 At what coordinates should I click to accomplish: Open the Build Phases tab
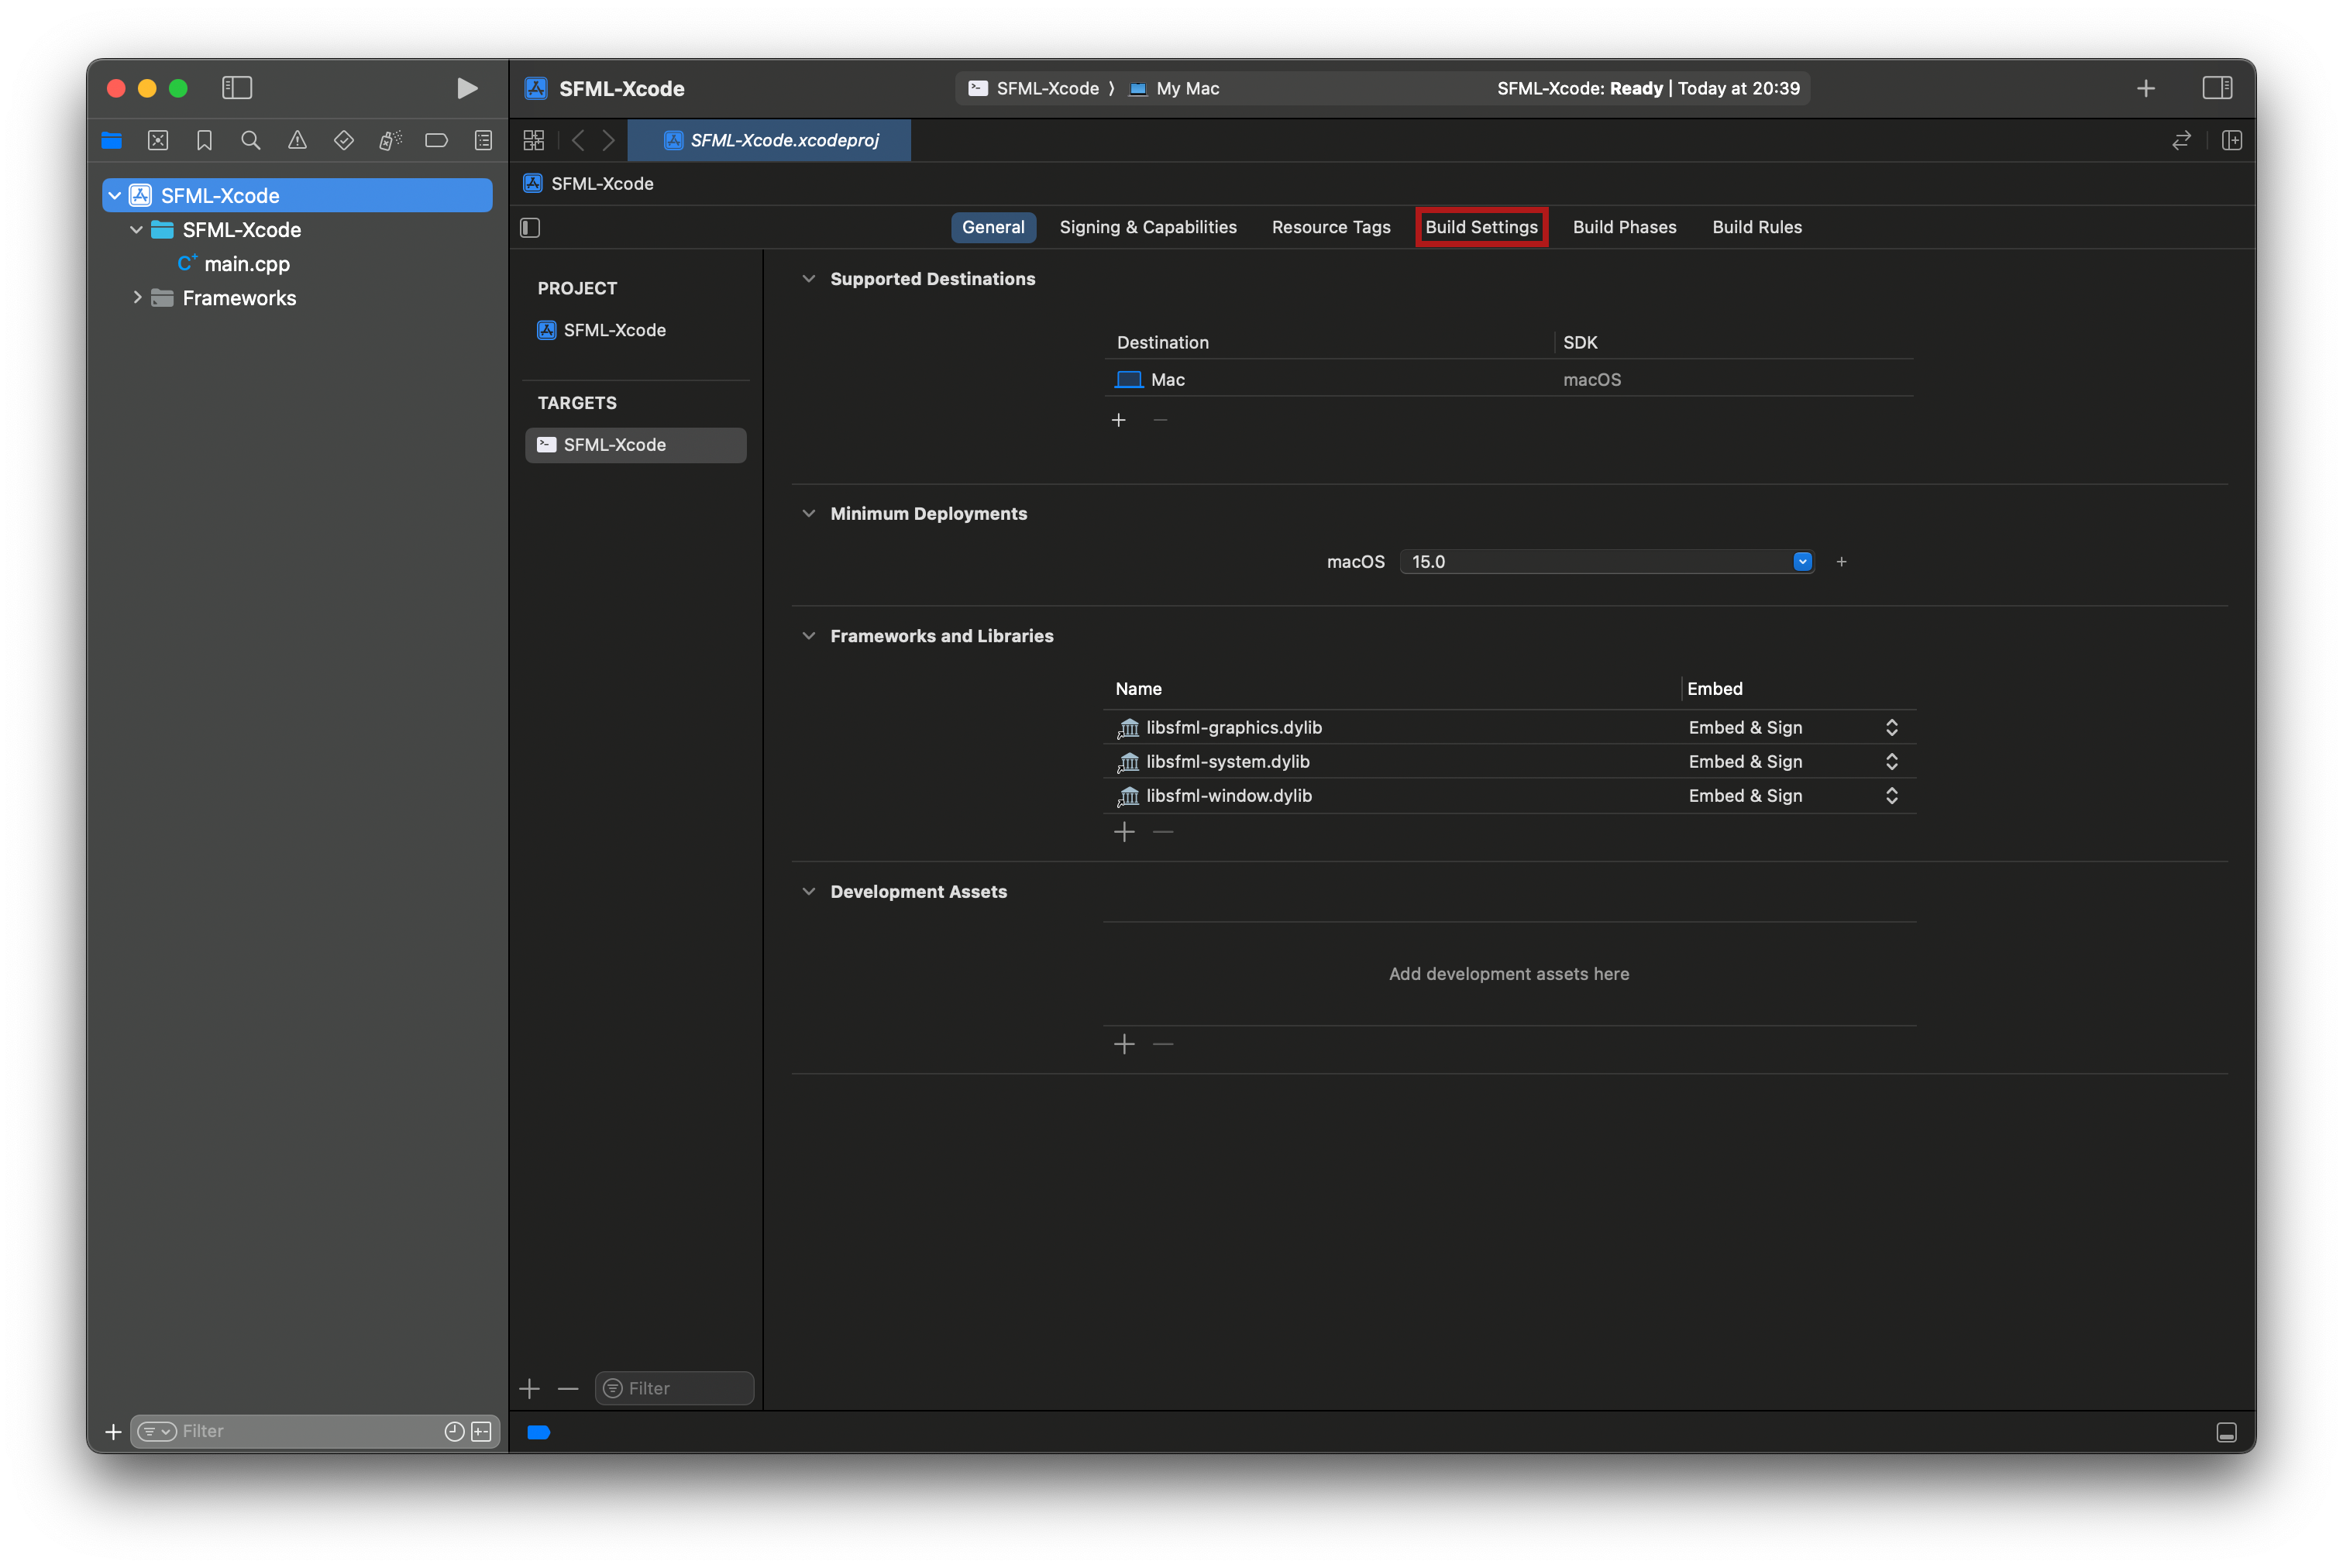(1623, 227)
